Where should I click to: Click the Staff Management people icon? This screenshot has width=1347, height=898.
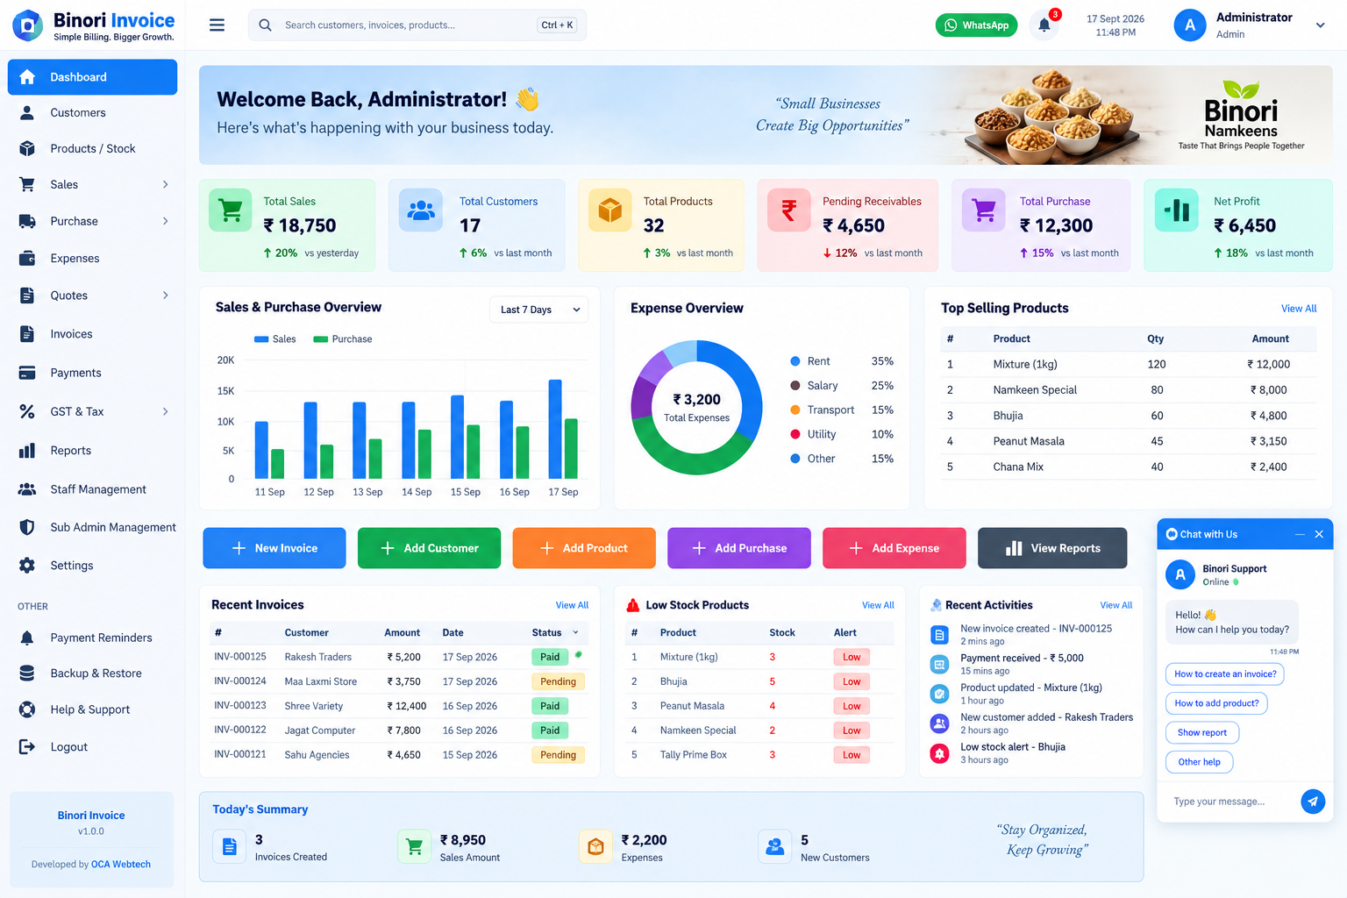27,489
